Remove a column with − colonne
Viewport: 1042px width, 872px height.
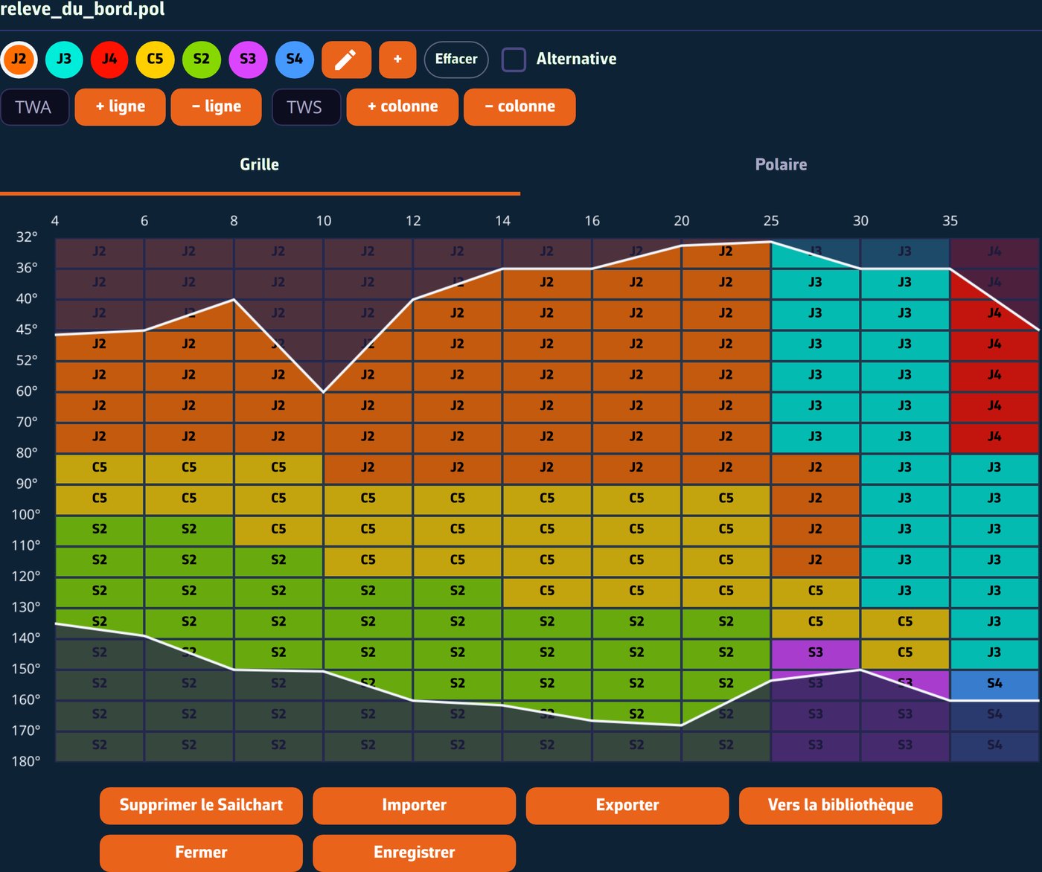pos(520,107)
